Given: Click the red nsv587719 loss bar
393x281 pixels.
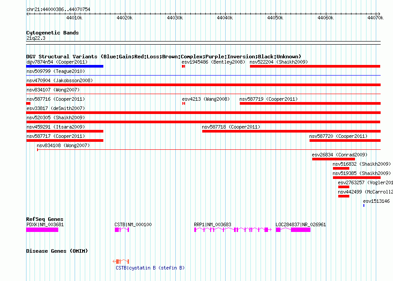Looking at the screenshot, I should click(310, 103).
